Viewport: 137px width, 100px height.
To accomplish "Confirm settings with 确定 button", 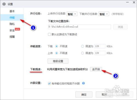I will coord(84,95).
